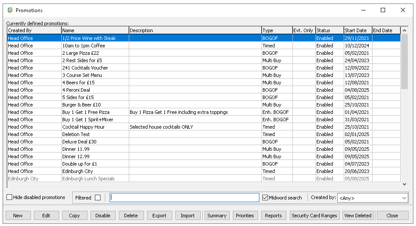Uncheck the Midword search option

pyautogui.click(x=265, y=198)
